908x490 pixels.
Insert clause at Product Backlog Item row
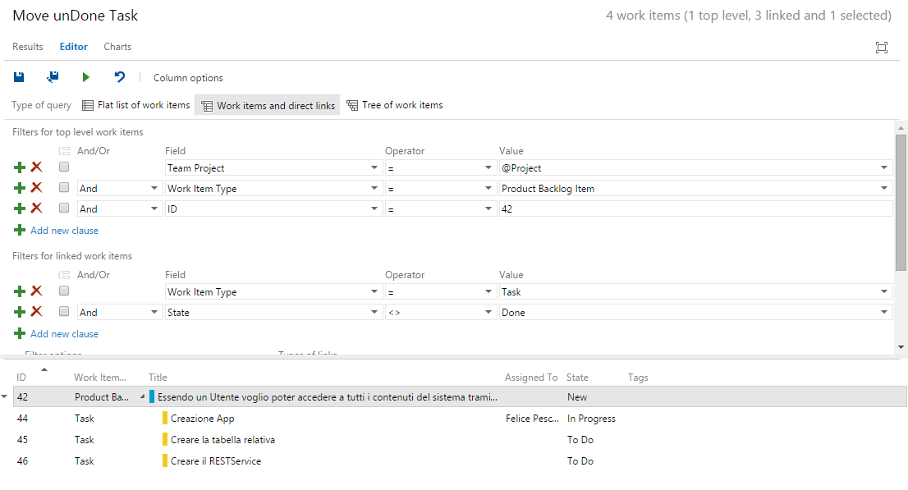pos(20,188)
